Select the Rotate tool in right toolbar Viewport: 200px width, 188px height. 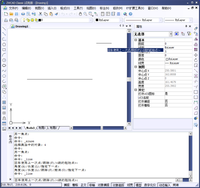pyautogui.click(x=196, y=60)
